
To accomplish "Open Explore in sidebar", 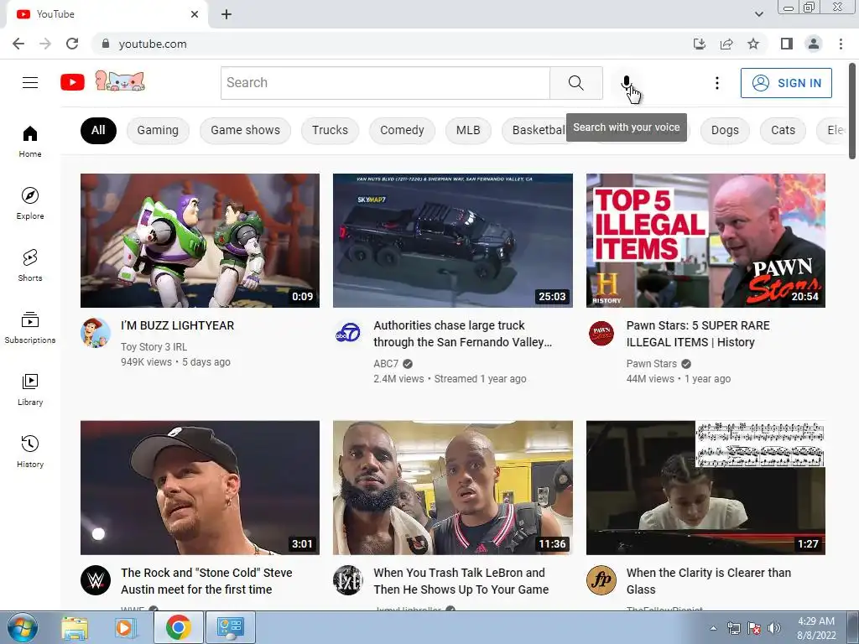I will pyautogui.click(x=30, y=203).
